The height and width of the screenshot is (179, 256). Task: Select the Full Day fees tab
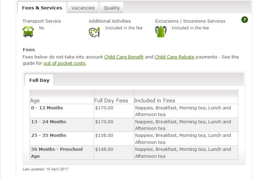pyautogui.click(x=39, y=80)
